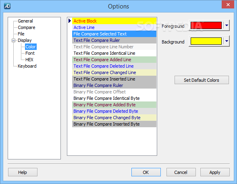Select Keyboard in the options tree

pyautogui.click(x=27, y=66)
